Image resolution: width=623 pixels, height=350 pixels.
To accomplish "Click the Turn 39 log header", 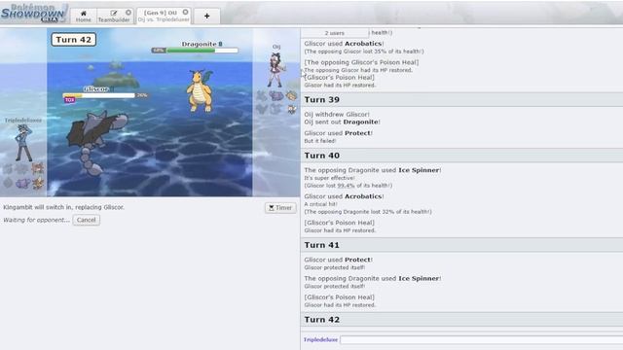I will click(x=461, y=99).
